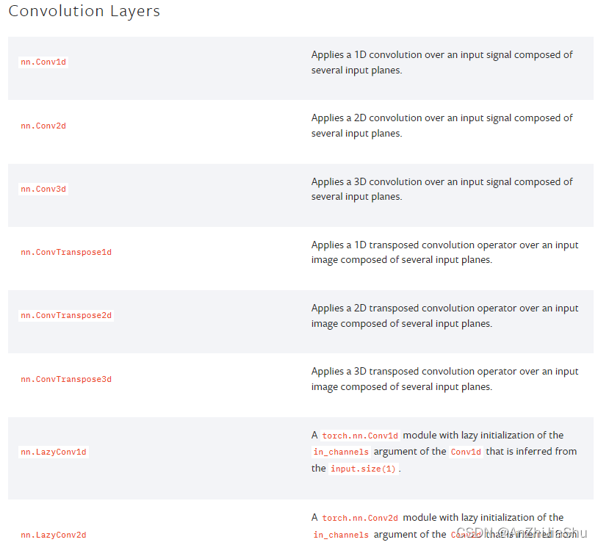Click the input.size(1) code snippet
Viewport: 598px width, 545px height.
tap(363, 469)
